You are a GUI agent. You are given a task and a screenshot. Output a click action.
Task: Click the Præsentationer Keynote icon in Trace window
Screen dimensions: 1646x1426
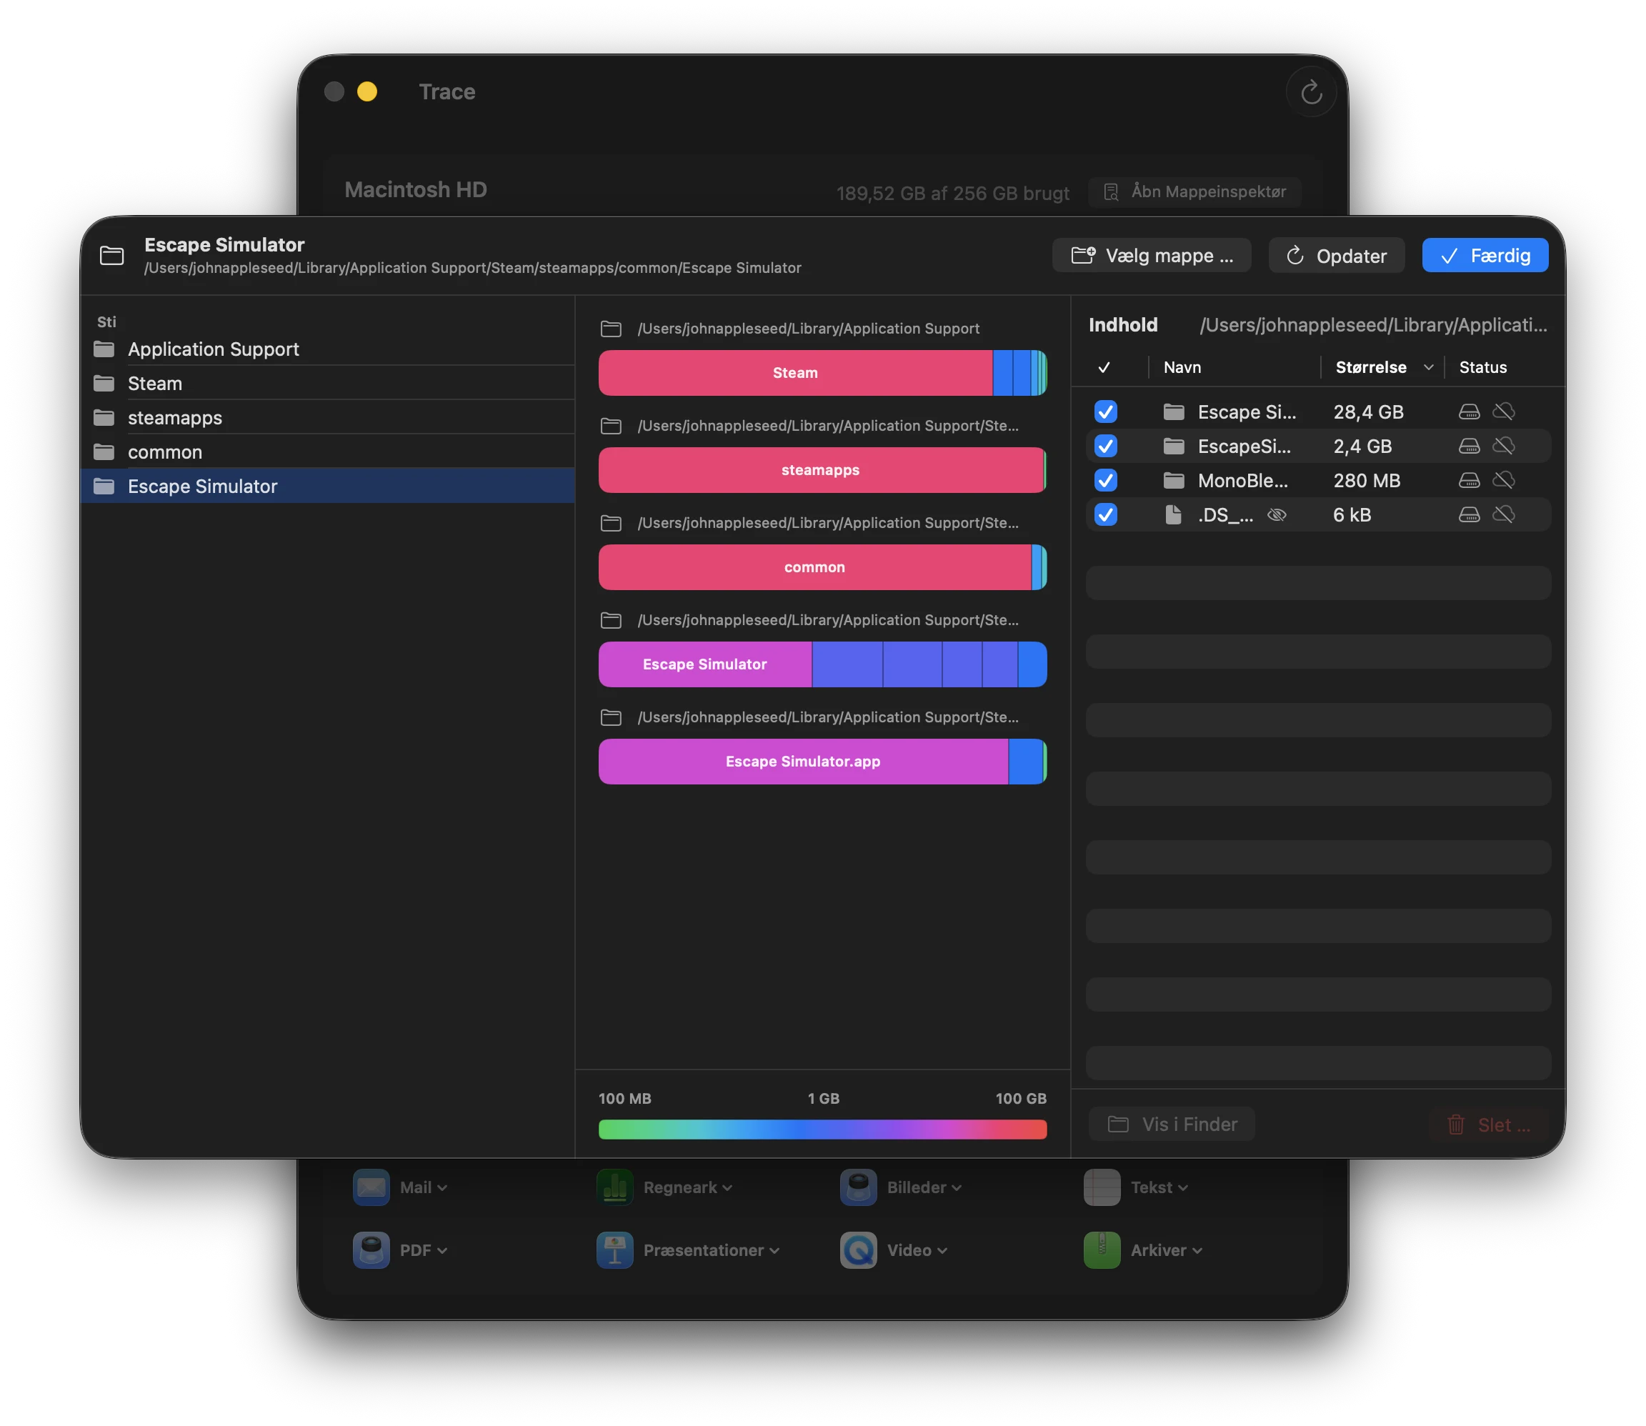(615, 1250)
